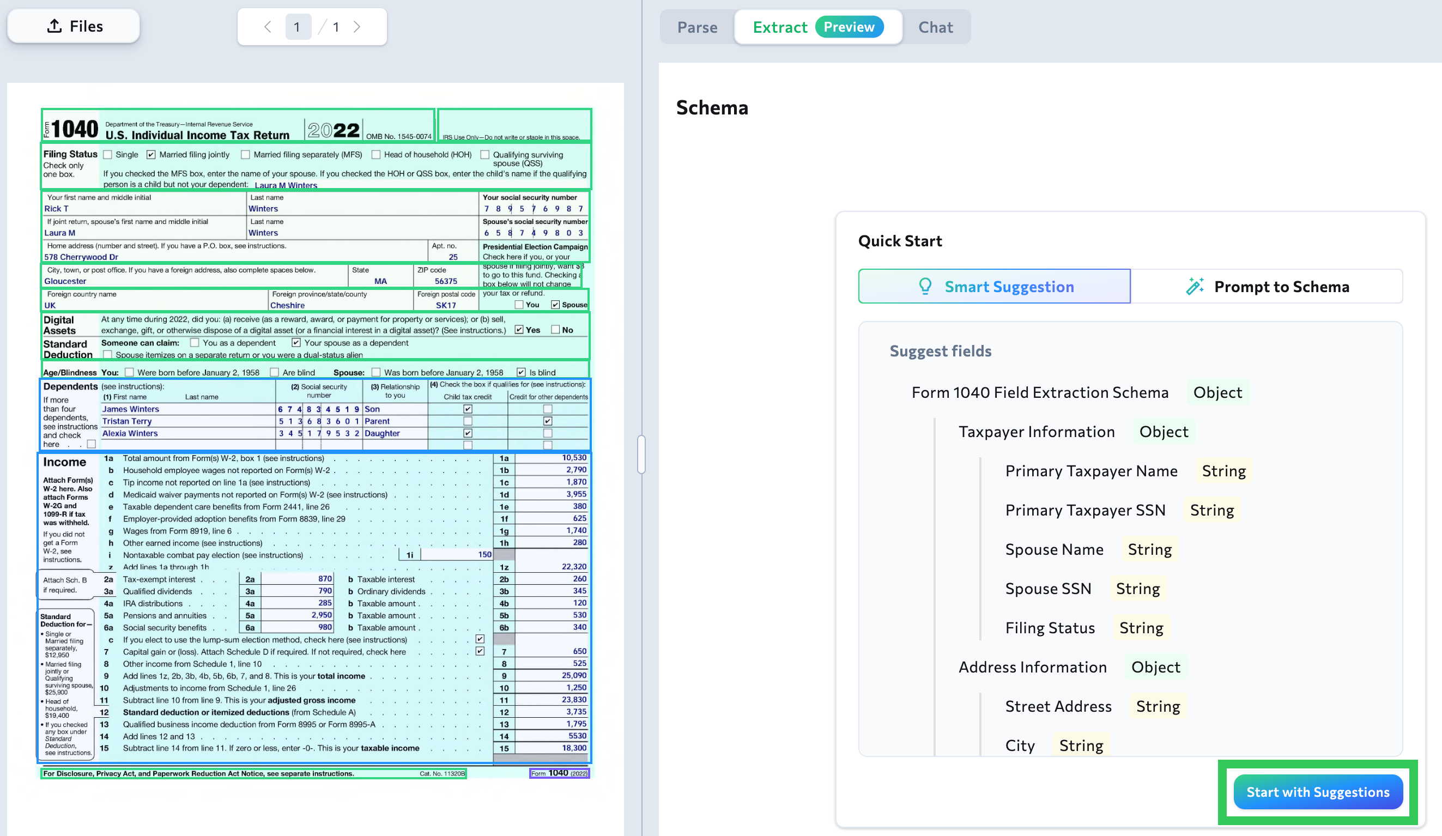The width and height of the screenshot is (1442, 836).
Task: Click the Form 1040 Field Extraction Schema row
Action: click(x=1039, y=392)
